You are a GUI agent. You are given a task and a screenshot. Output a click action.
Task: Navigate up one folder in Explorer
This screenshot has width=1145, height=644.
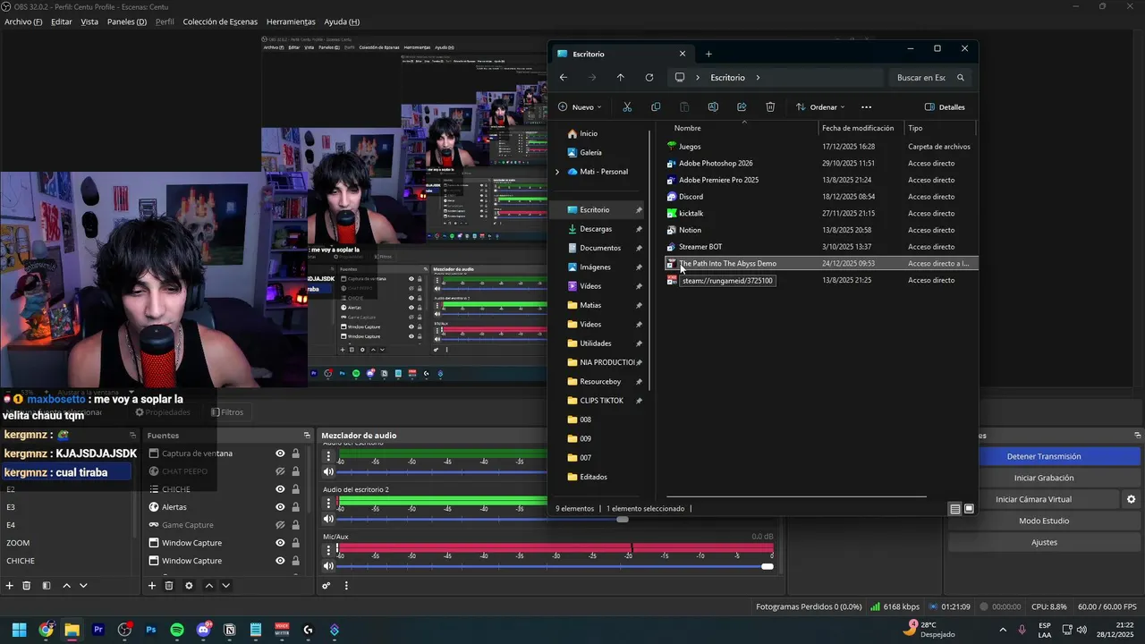[621, 78]
